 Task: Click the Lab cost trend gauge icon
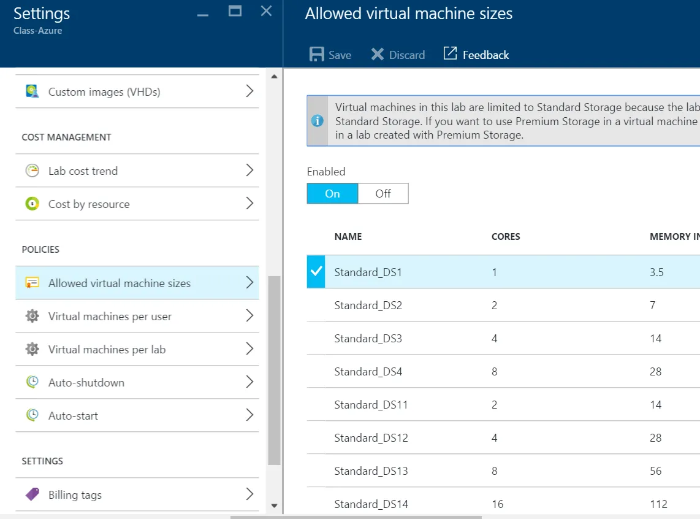click(32, 171)
